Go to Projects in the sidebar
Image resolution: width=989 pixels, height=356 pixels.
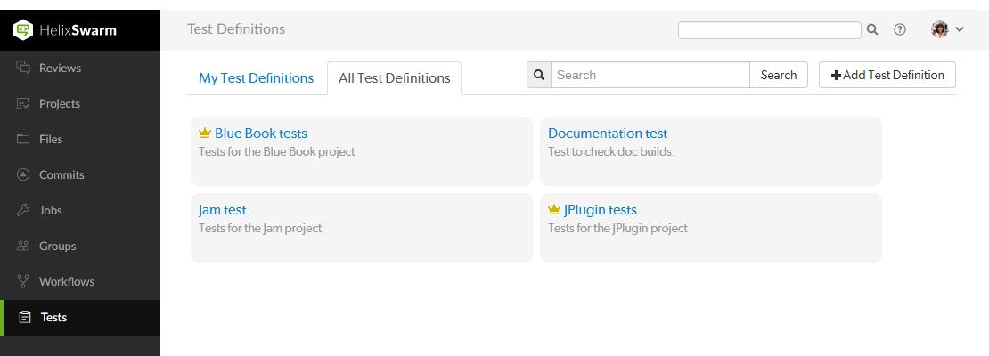pos(80,103)
